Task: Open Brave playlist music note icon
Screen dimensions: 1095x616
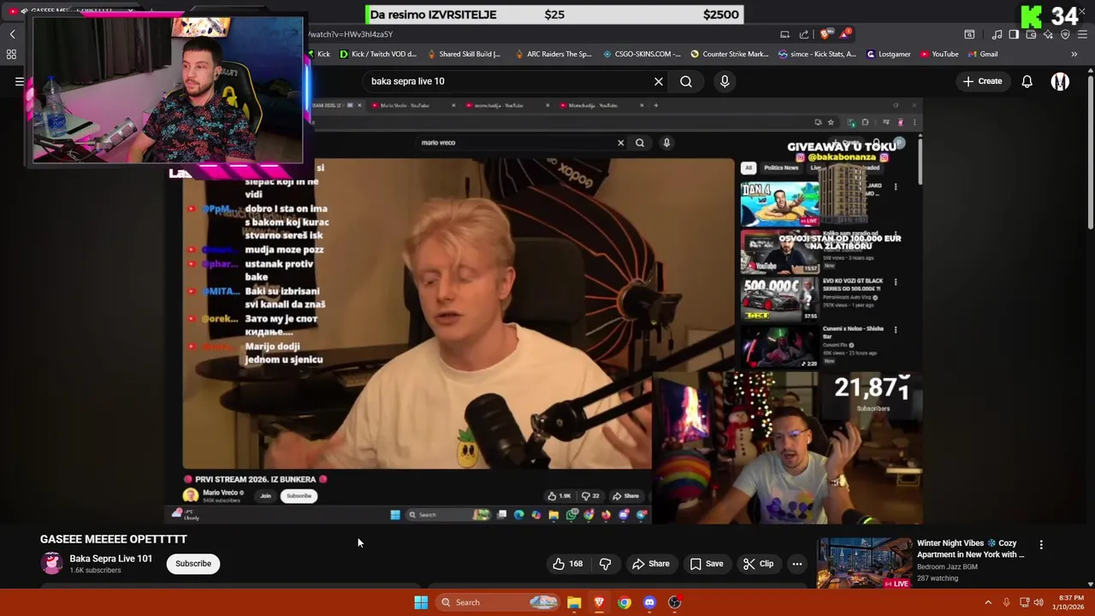Action: pyautogui.click(x=997, y=34)
